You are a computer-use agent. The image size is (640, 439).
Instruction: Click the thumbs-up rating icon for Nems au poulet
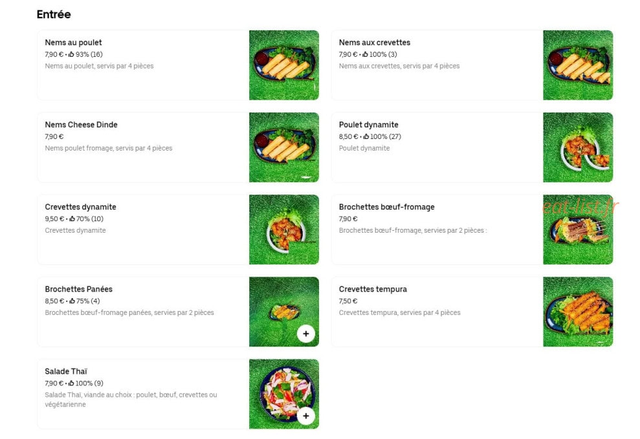[71, 54]
